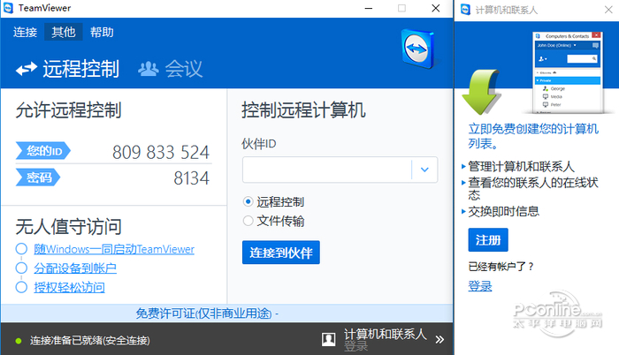Viewport: 619px width, 355px height.
Task: Click the large TeamViewer logo in the header
Action: click(x=418, y=49)
